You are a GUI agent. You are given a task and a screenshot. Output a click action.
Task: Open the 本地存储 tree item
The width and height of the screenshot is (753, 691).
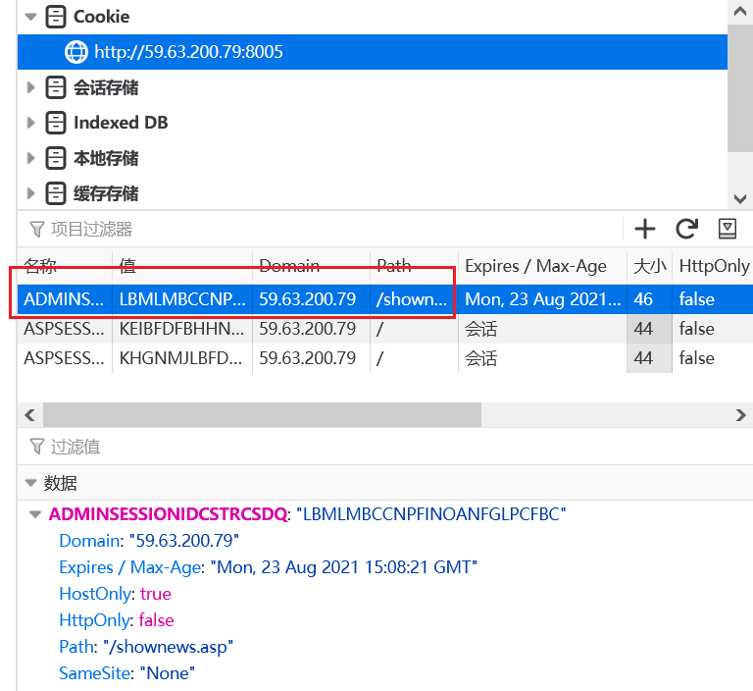coord(106,158)
